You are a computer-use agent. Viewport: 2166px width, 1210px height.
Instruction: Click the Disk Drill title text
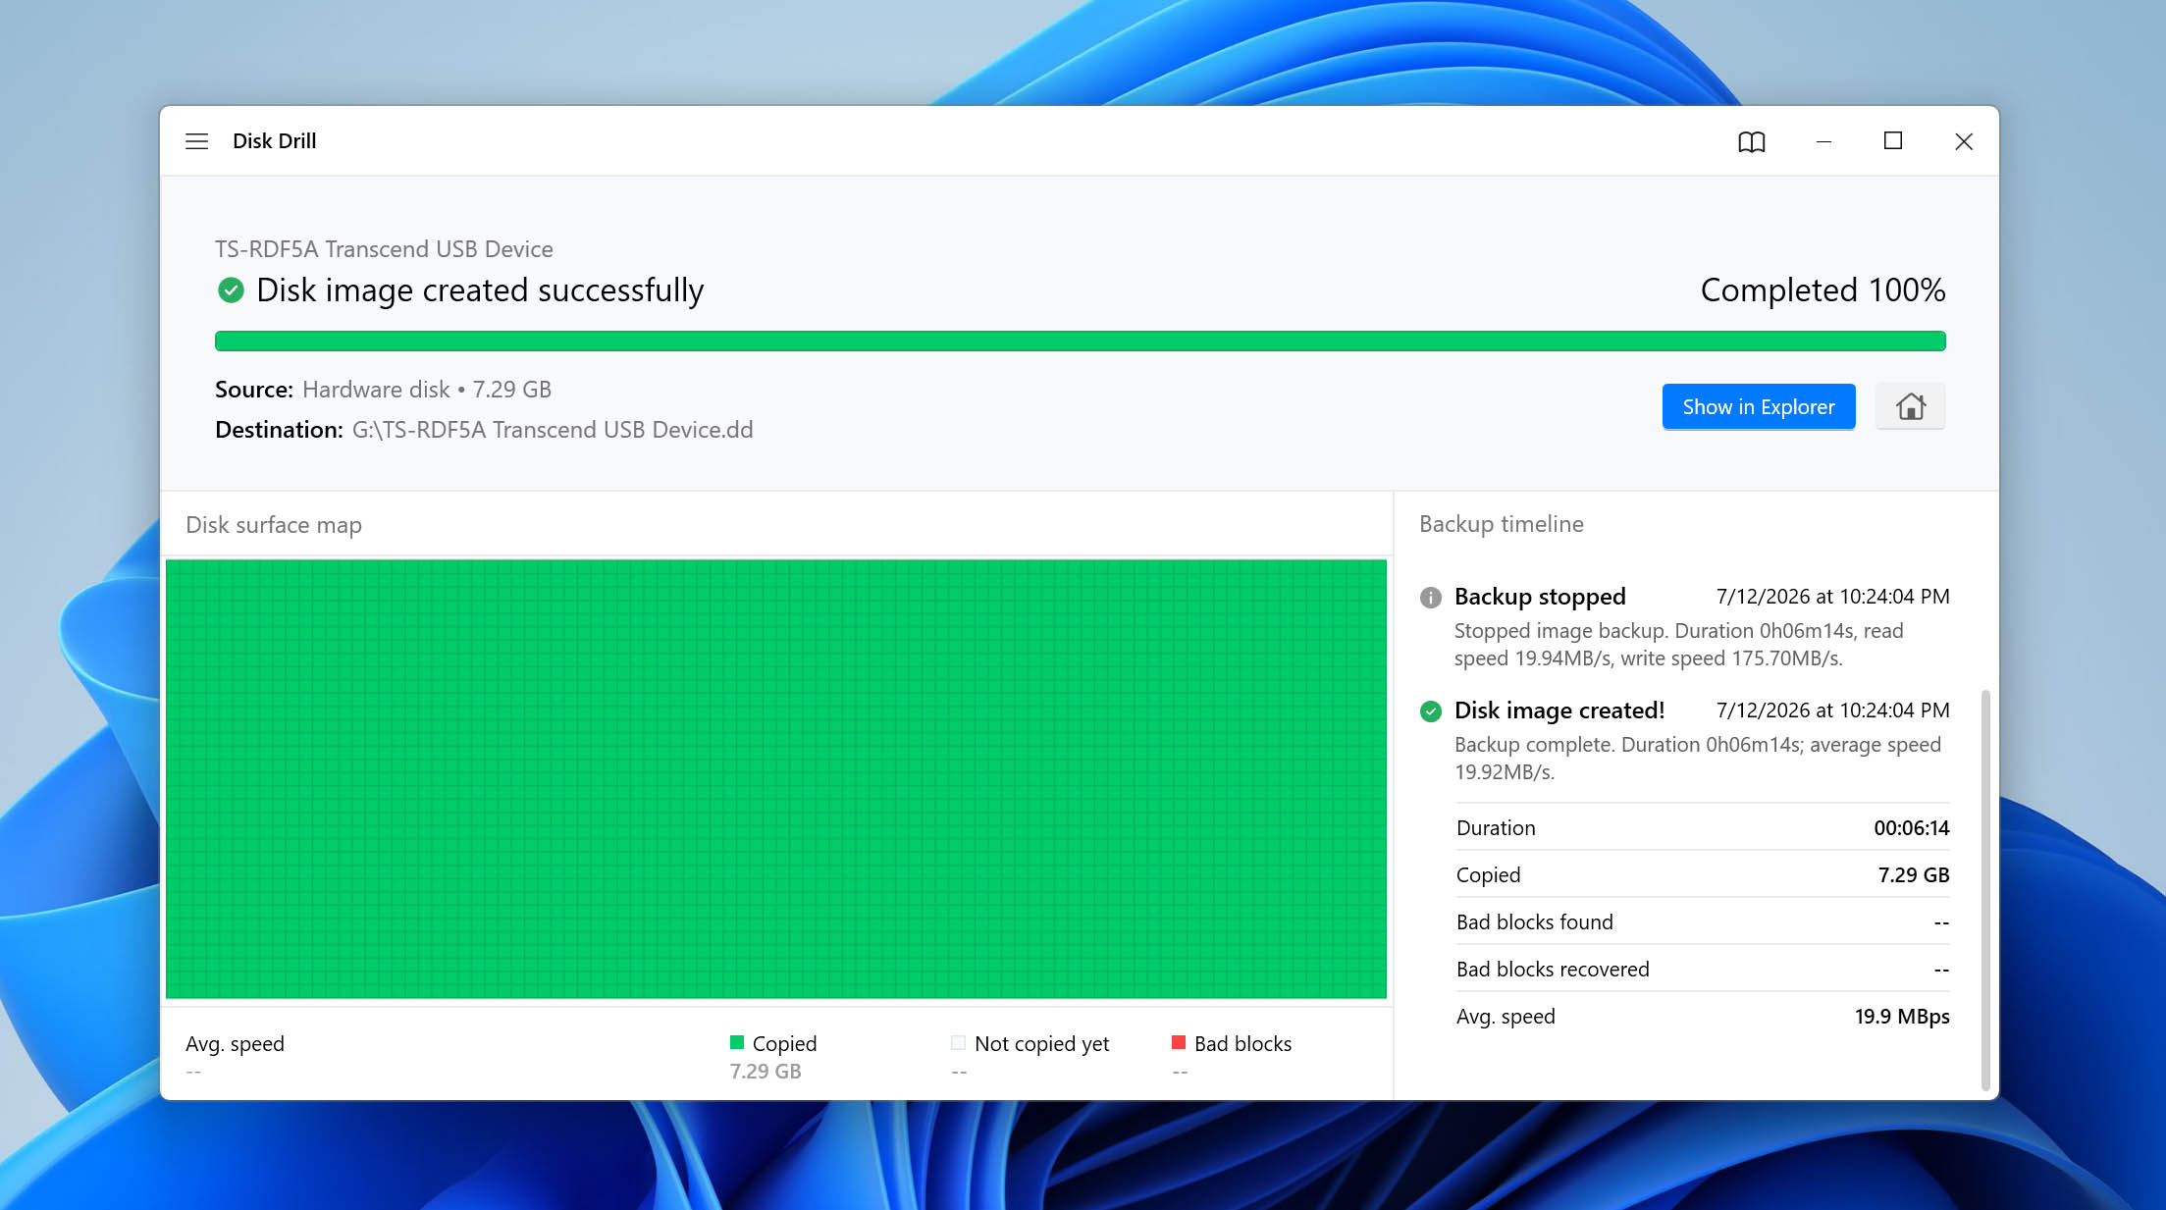275,141
